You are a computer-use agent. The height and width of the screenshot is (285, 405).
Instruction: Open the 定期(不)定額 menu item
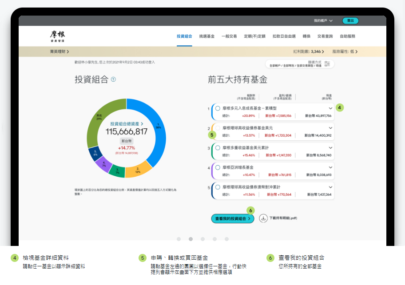point(254,36)
